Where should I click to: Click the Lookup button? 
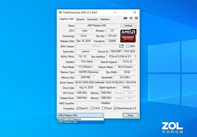(128, 25)
